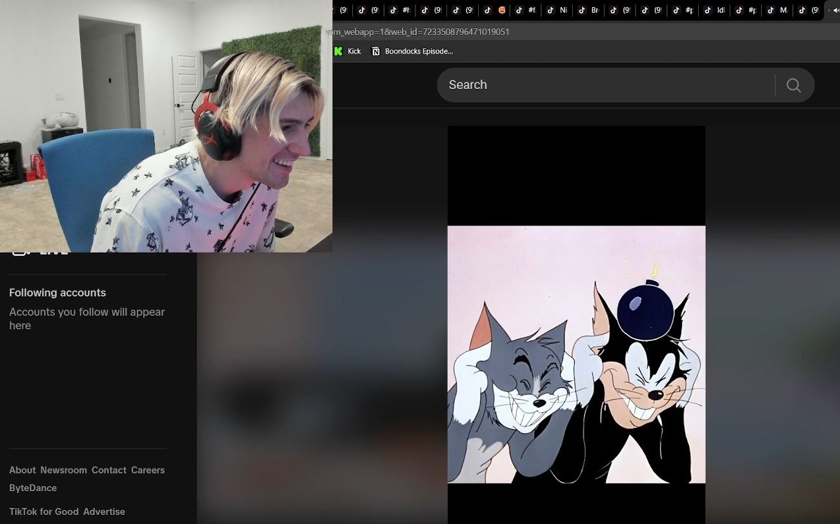840x524 pixels.
Task: Select the tab labeled #h
Action: coord(400,10)
